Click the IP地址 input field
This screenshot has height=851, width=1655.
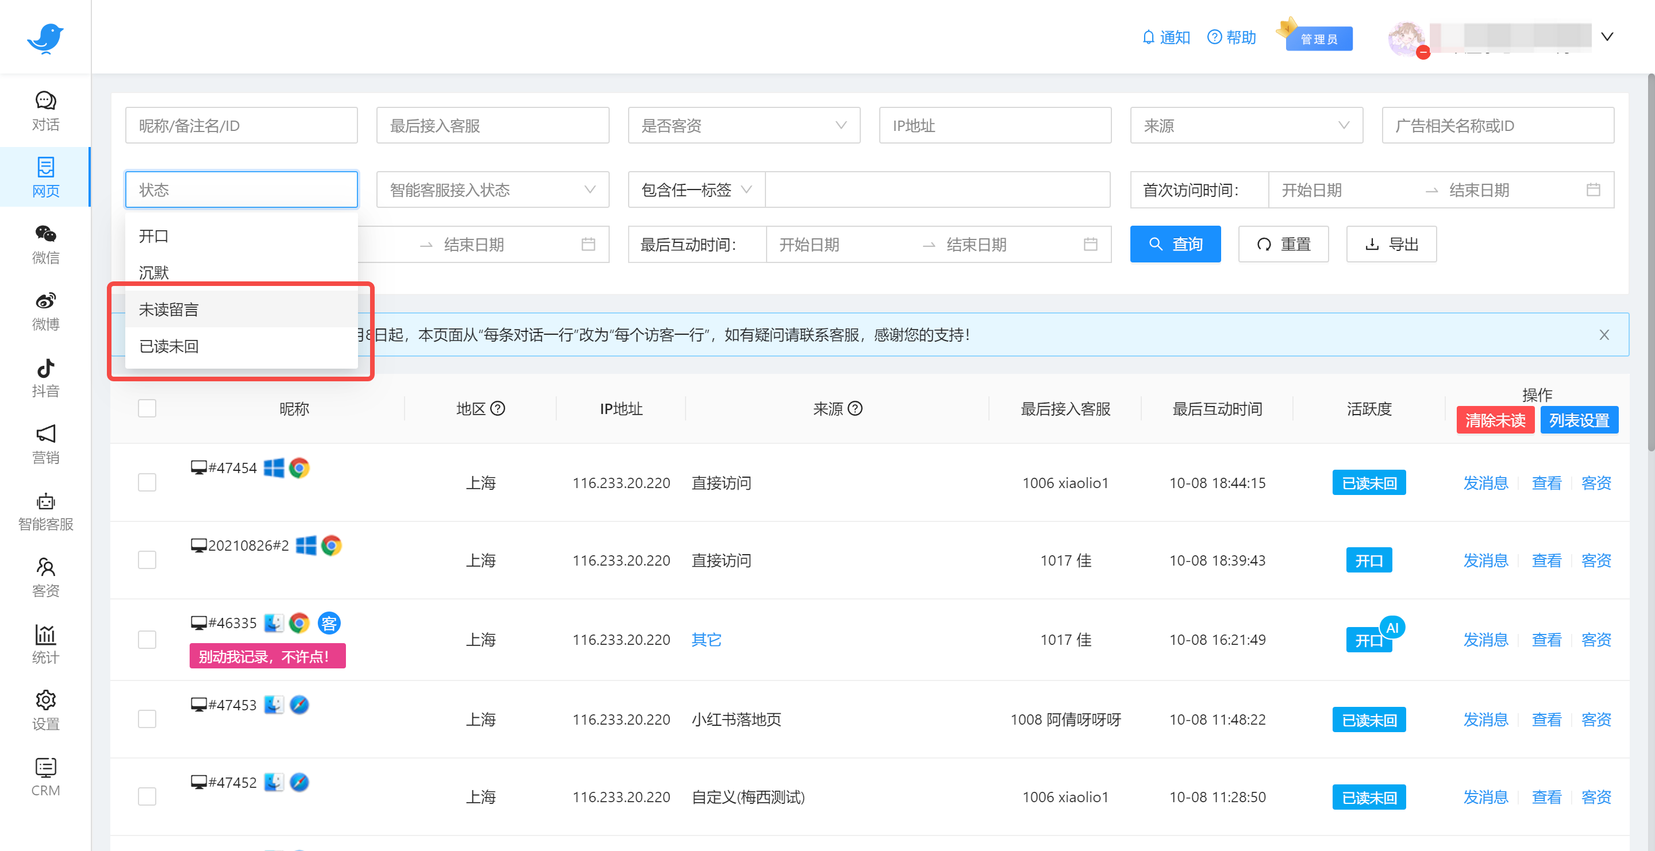995,125
